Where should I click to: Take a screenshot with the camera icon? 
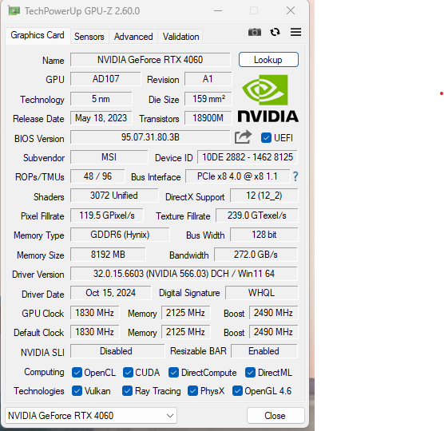[255, 32]
